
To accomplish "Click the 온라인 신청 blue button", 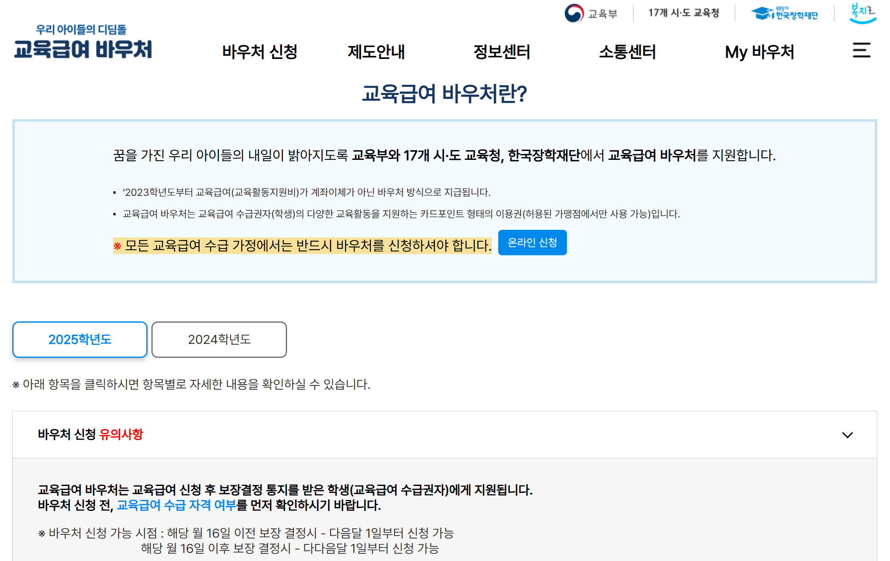I will [532, 242].
